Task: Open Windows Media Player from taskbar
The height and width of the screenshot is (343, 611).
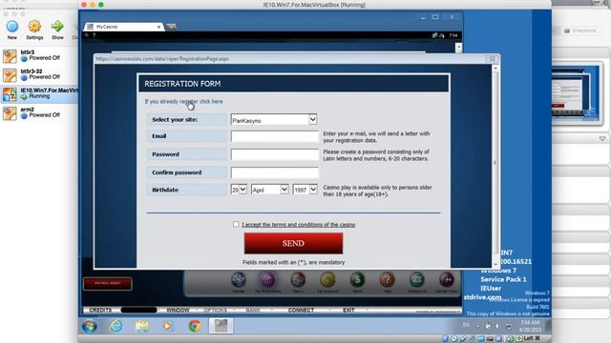Action: click(x=168, y=326)
